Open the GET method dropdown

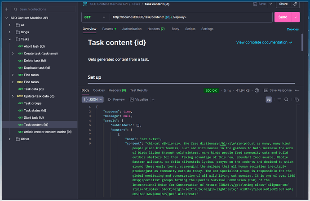click(x=95, y=17)
